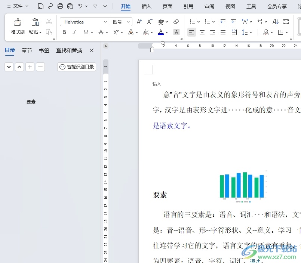Image resolution: width=301 pixels, height=263 pixels.
Task: Open the font size 四号 dropdown
Action: pyautogui.click(x=128, y=22)
